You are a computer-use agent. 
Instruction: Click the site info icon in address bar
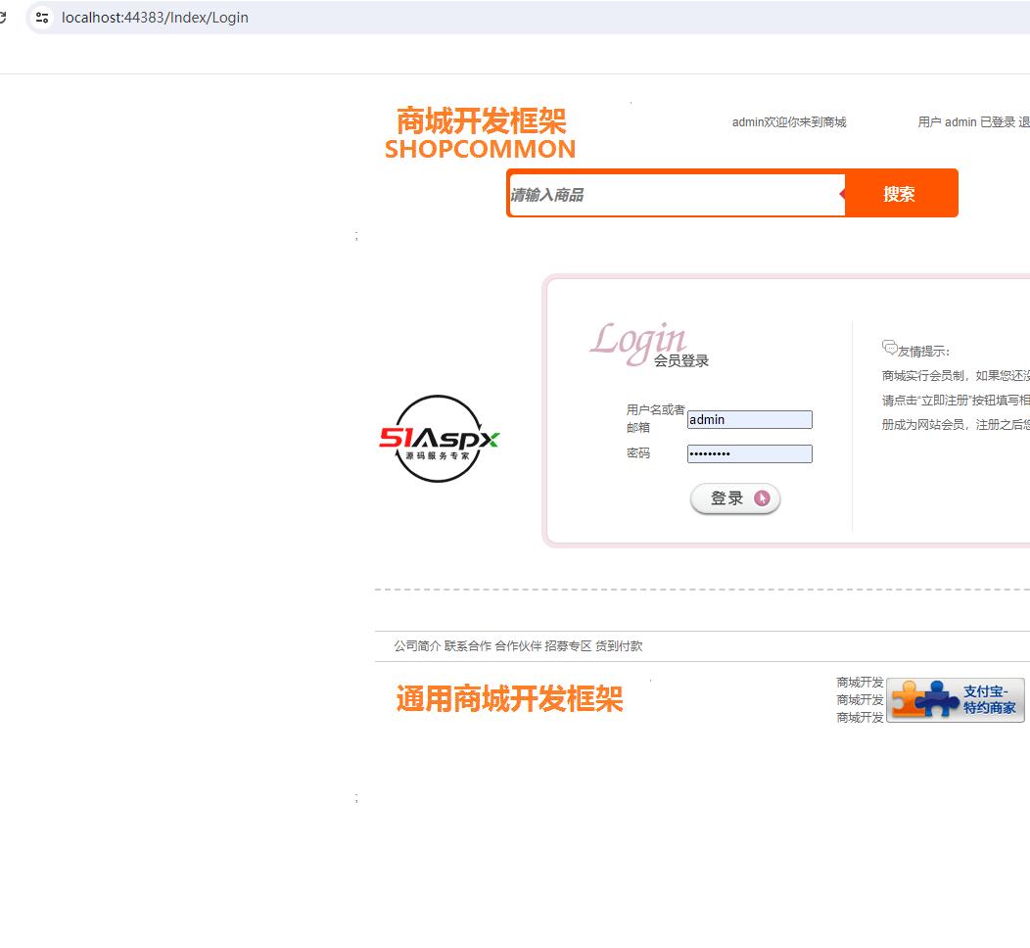tap(42, 18)
